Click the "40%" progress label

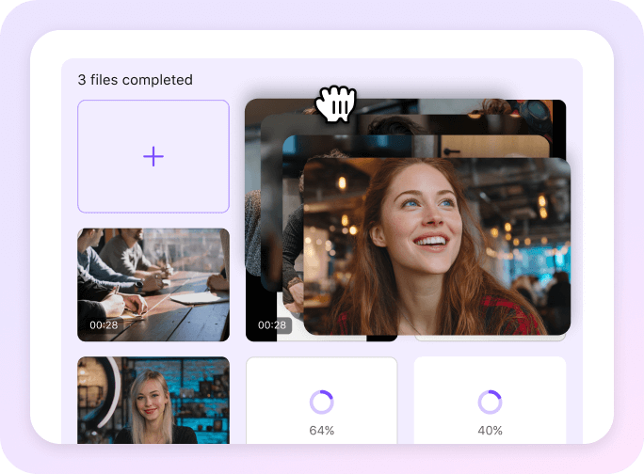click(x=490, y=431)
